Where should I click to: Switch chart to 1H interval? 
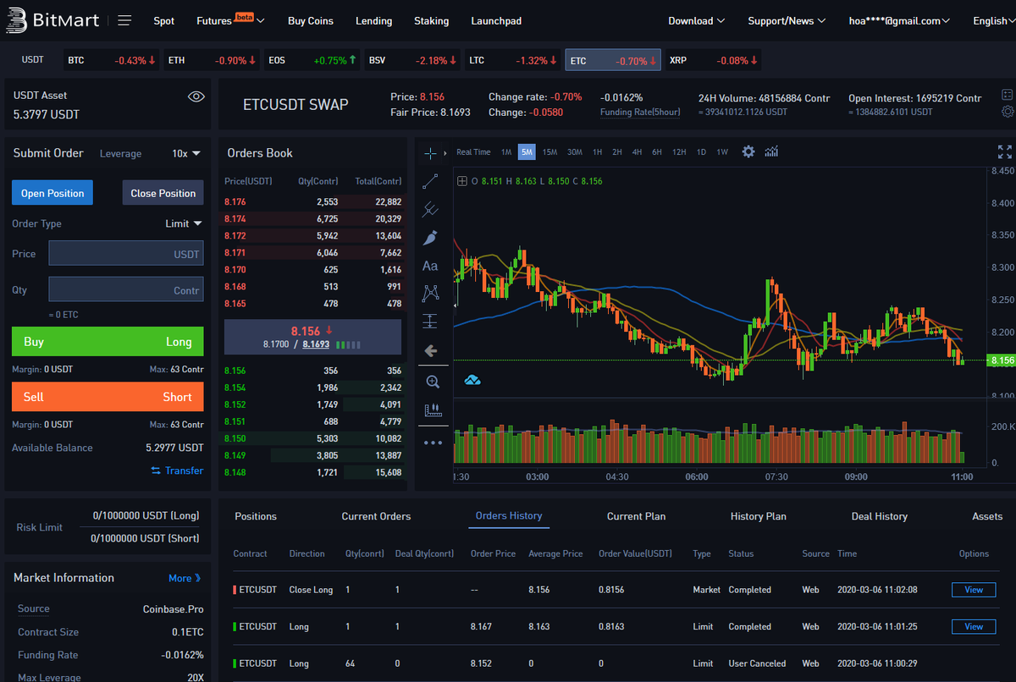(597, 152)
